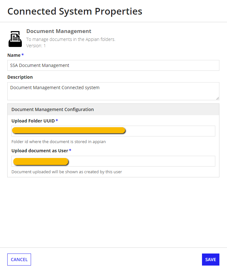Click the Document Management Configuration section header
The image size is (227, 270).
click(x=53, y=109)
